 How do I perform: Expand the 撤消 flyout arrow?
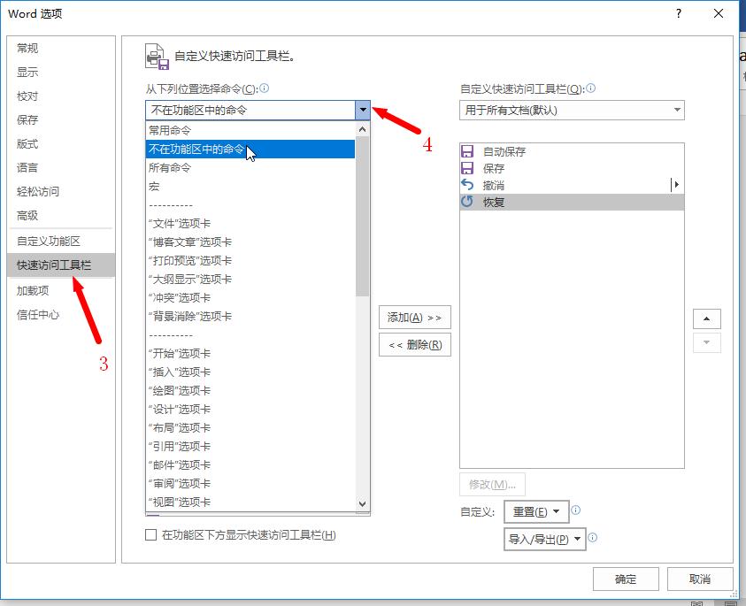pyautogui.click(x=677, y=184)
